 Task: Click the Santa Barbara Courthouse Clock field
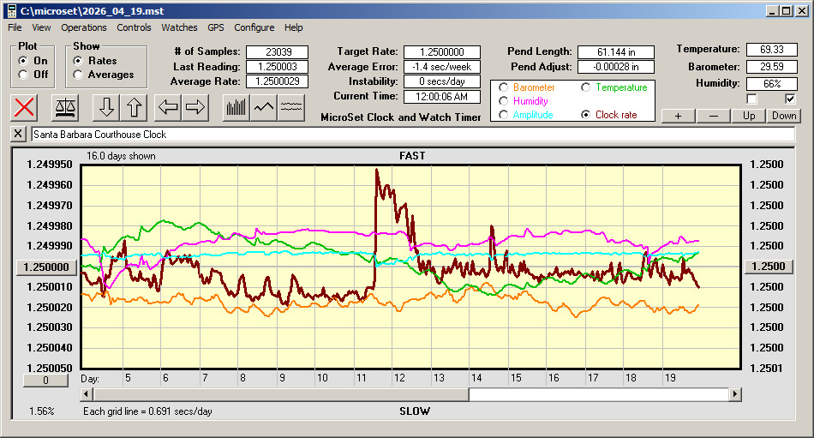(x=411, y=135)
